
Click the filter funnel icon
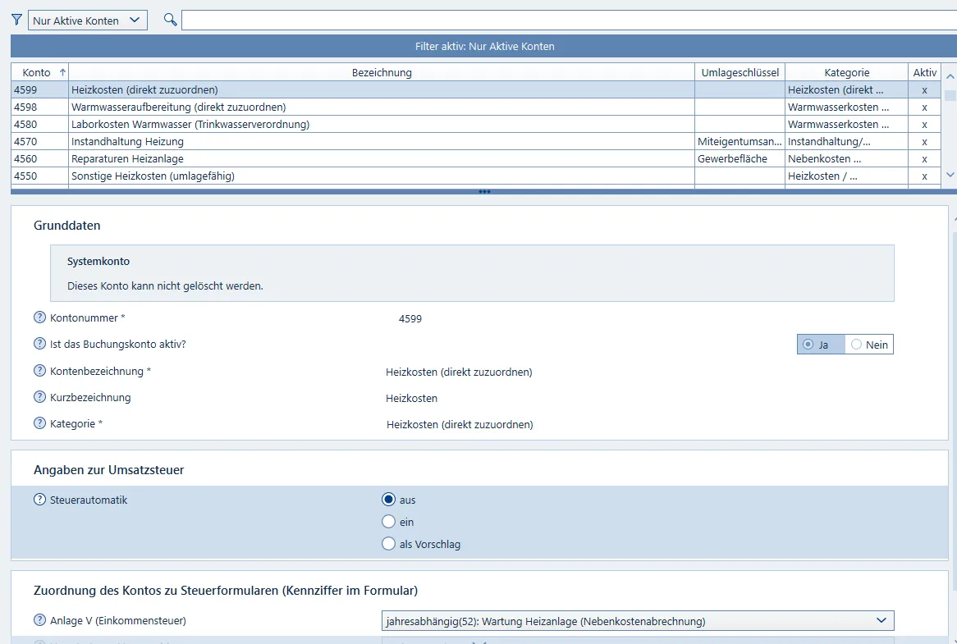16,20
